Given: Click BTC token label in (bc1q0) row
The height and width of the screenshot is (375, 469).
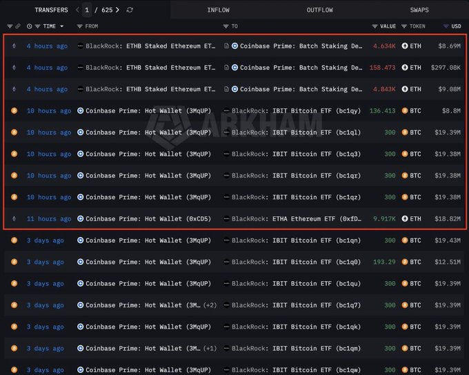Looking at the screenshot, I should (415, 262).
